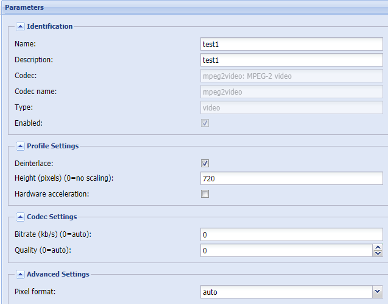The width and height of the screenshot is (388, 304).
Task: Collapse the Identification section
Action: tap(20, 26)
